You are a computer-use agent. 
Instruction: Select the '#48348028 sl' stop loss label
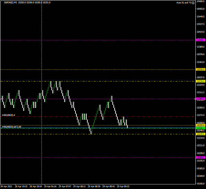9,115
